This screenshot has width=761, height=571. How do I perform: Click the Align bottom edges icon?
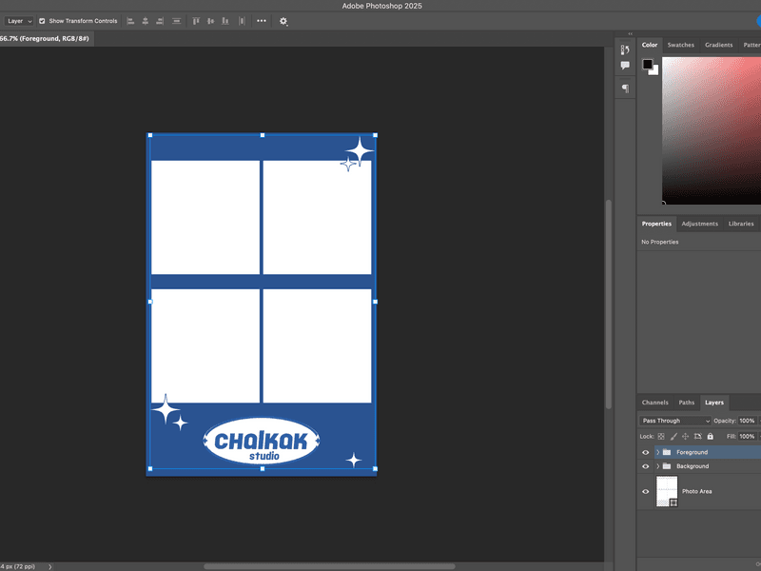[225, 21]
